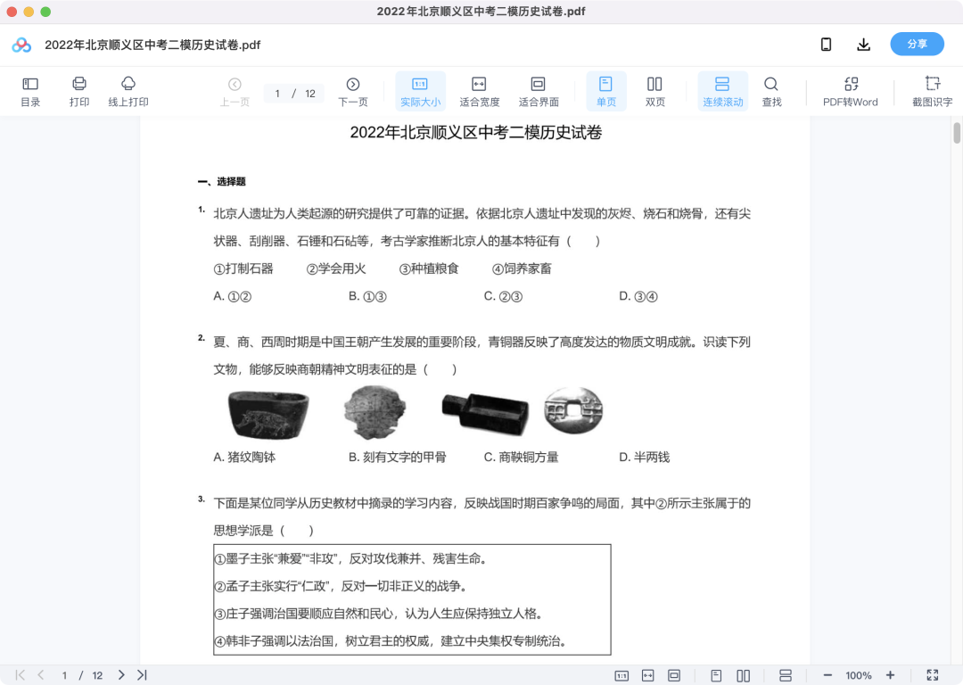Jump to last page in bottom bar
Screen dimensions: 963x685
coord(142,675)
